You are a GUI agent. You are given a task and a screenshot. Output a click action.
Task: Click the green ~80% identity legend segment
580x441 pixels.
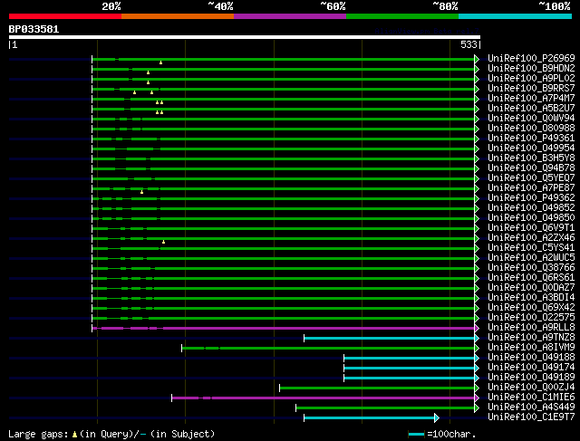tap(402, 16)
